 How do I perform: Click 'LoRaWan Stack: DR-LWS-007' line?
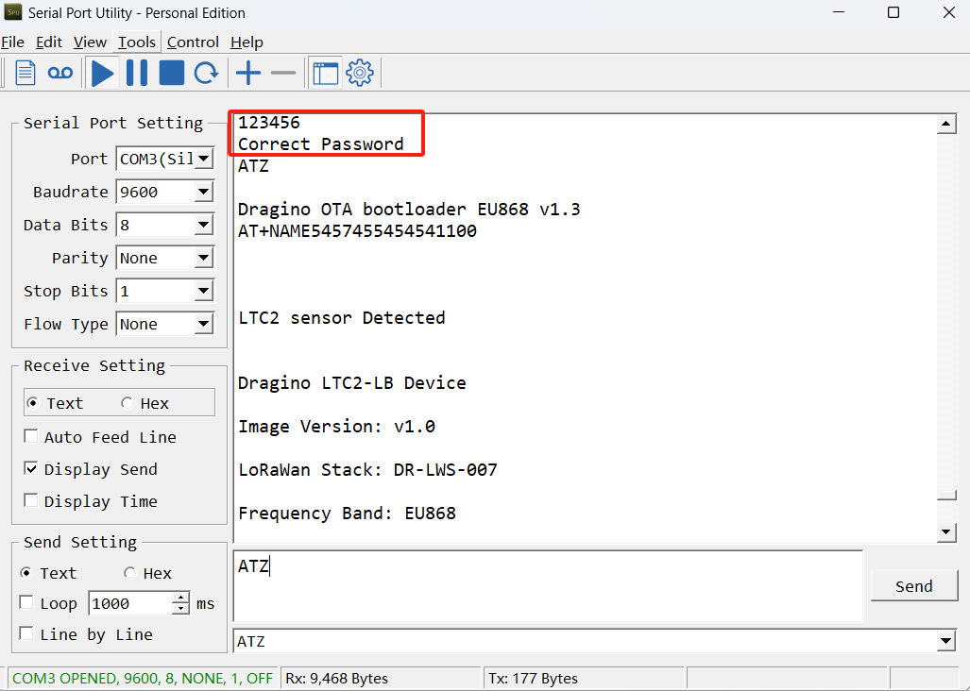pyautogui.click(x=367, y=470)
